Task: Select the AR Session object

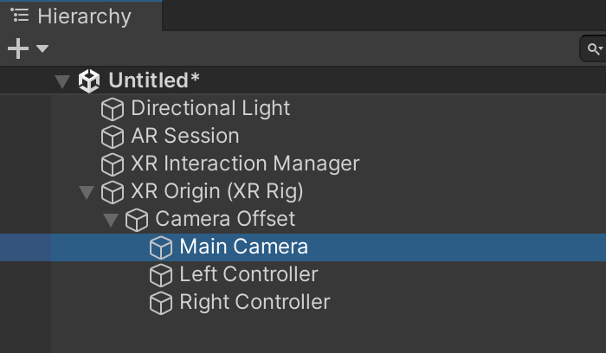Action: click(184, 137)
